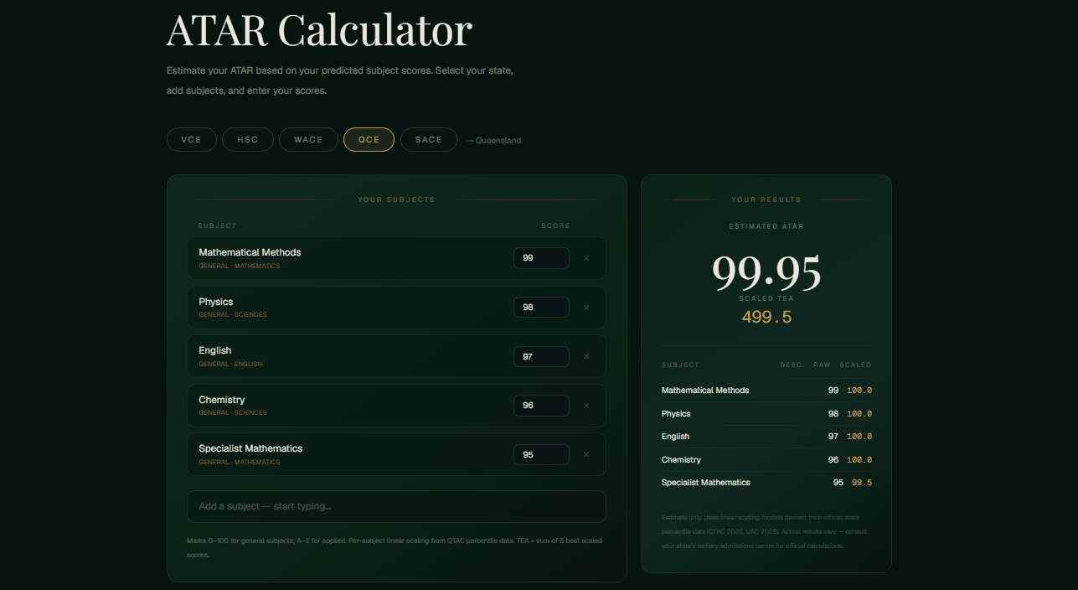The width and height of the screenshot is (1078, 590).
Task: Remove the Mathematical Methods subject row
Action: point(586,258)
